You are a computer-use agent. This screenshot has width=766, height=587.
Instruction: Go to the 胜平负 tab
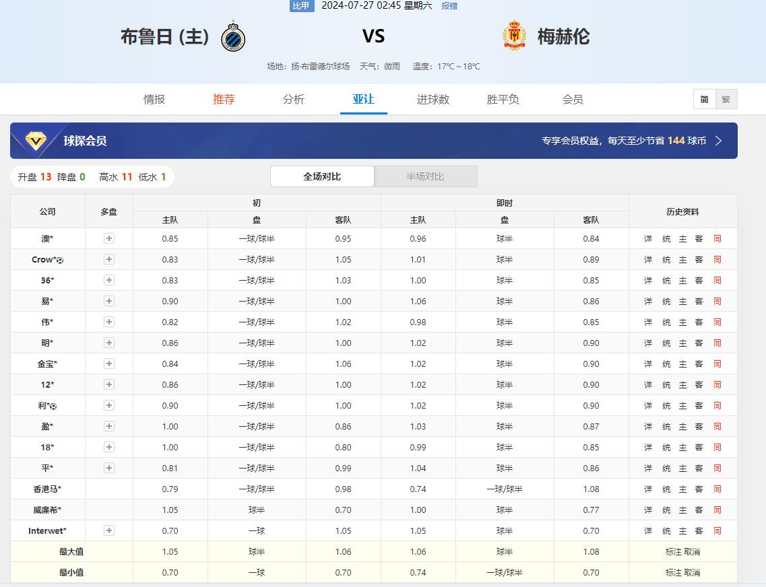pyautogui.click(x=503, y=100)
